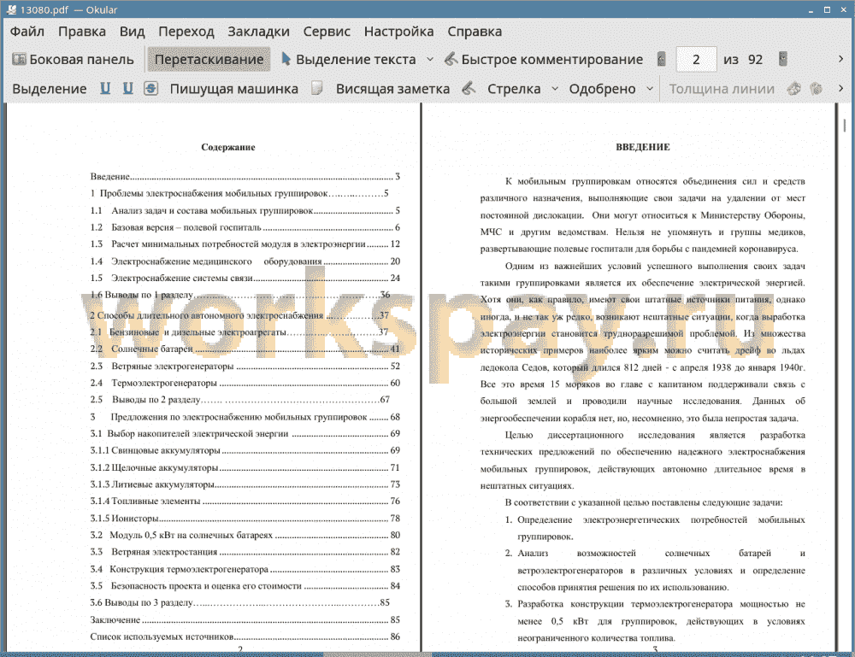Select the Стрелка arrow annotation tool
The height and width of the screenshot is (657, 855).
point(514,89)
